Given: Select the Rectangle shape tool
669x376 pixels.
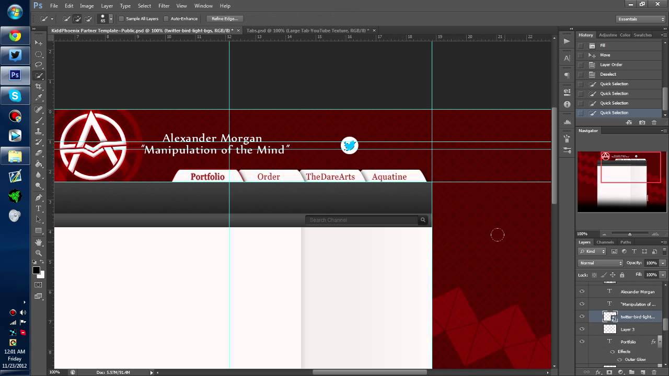Looking at the screenshot, I should coord(39,230).
